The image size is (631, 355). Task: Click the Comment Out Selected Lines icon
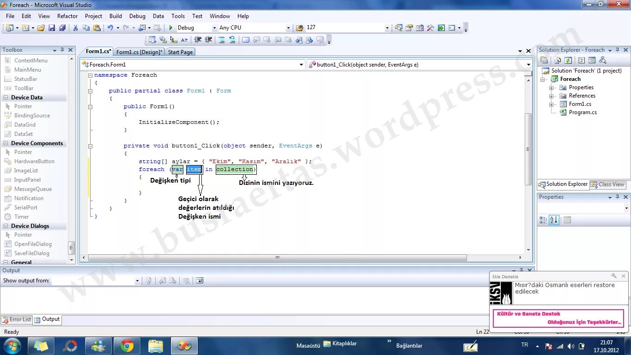[222, 40]
